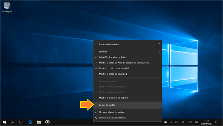
Task: Show hidden tray icons chevron
Action: 160,122
